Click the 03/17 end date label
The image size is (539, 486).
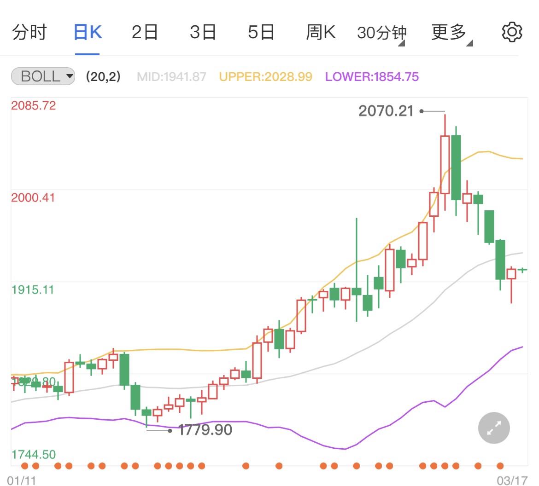512,480
